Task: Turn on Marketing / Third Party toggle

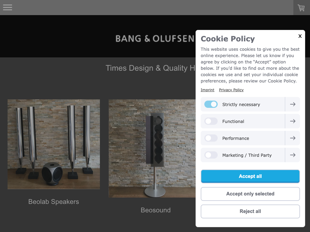Action: point(211,155)
